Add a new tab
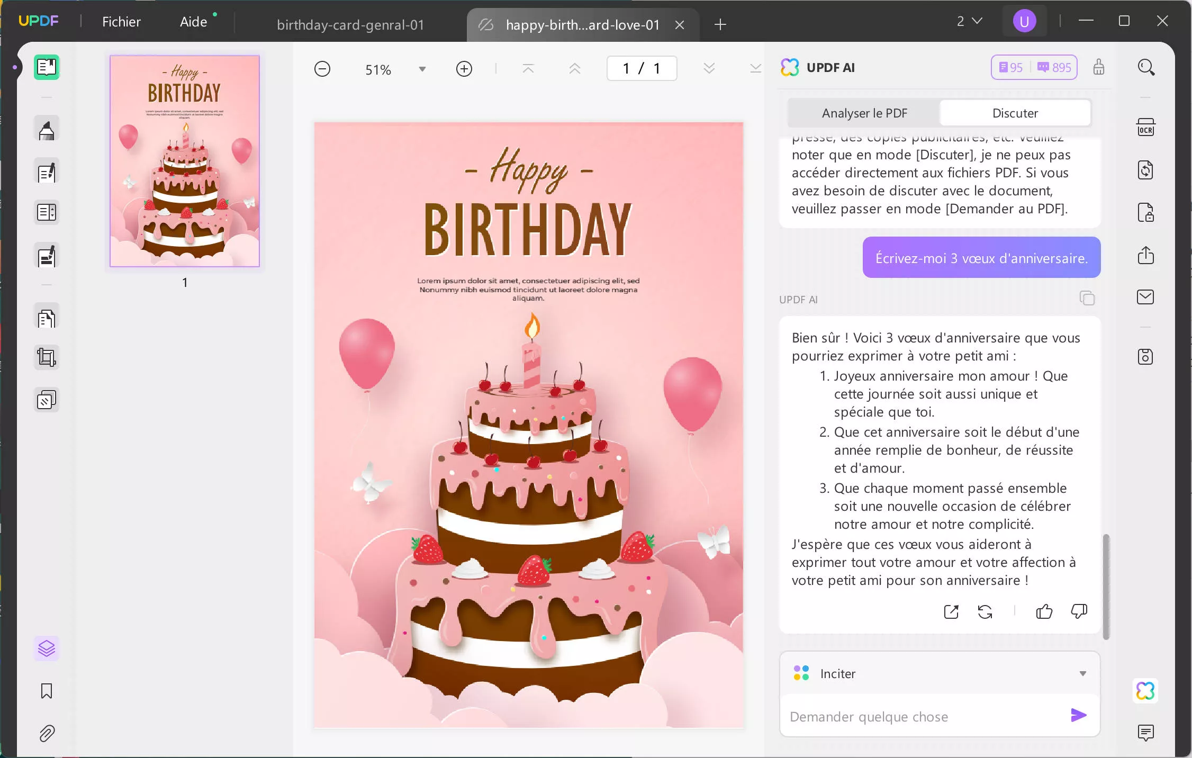This screenshot has height=758, width=1192. (720, 24)
